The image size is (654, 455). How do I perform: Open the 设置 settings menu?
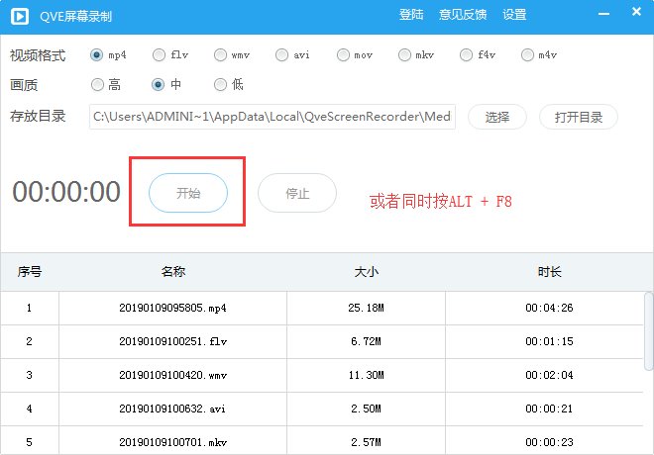(514, 15)
